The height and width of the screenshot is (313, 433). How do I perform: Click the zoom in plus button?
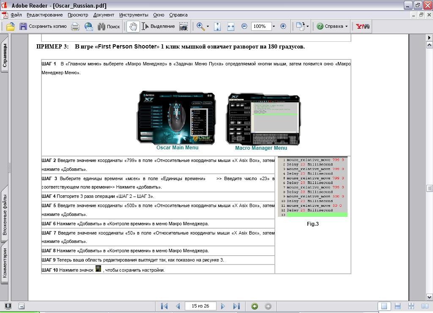[x=283, y=26]
